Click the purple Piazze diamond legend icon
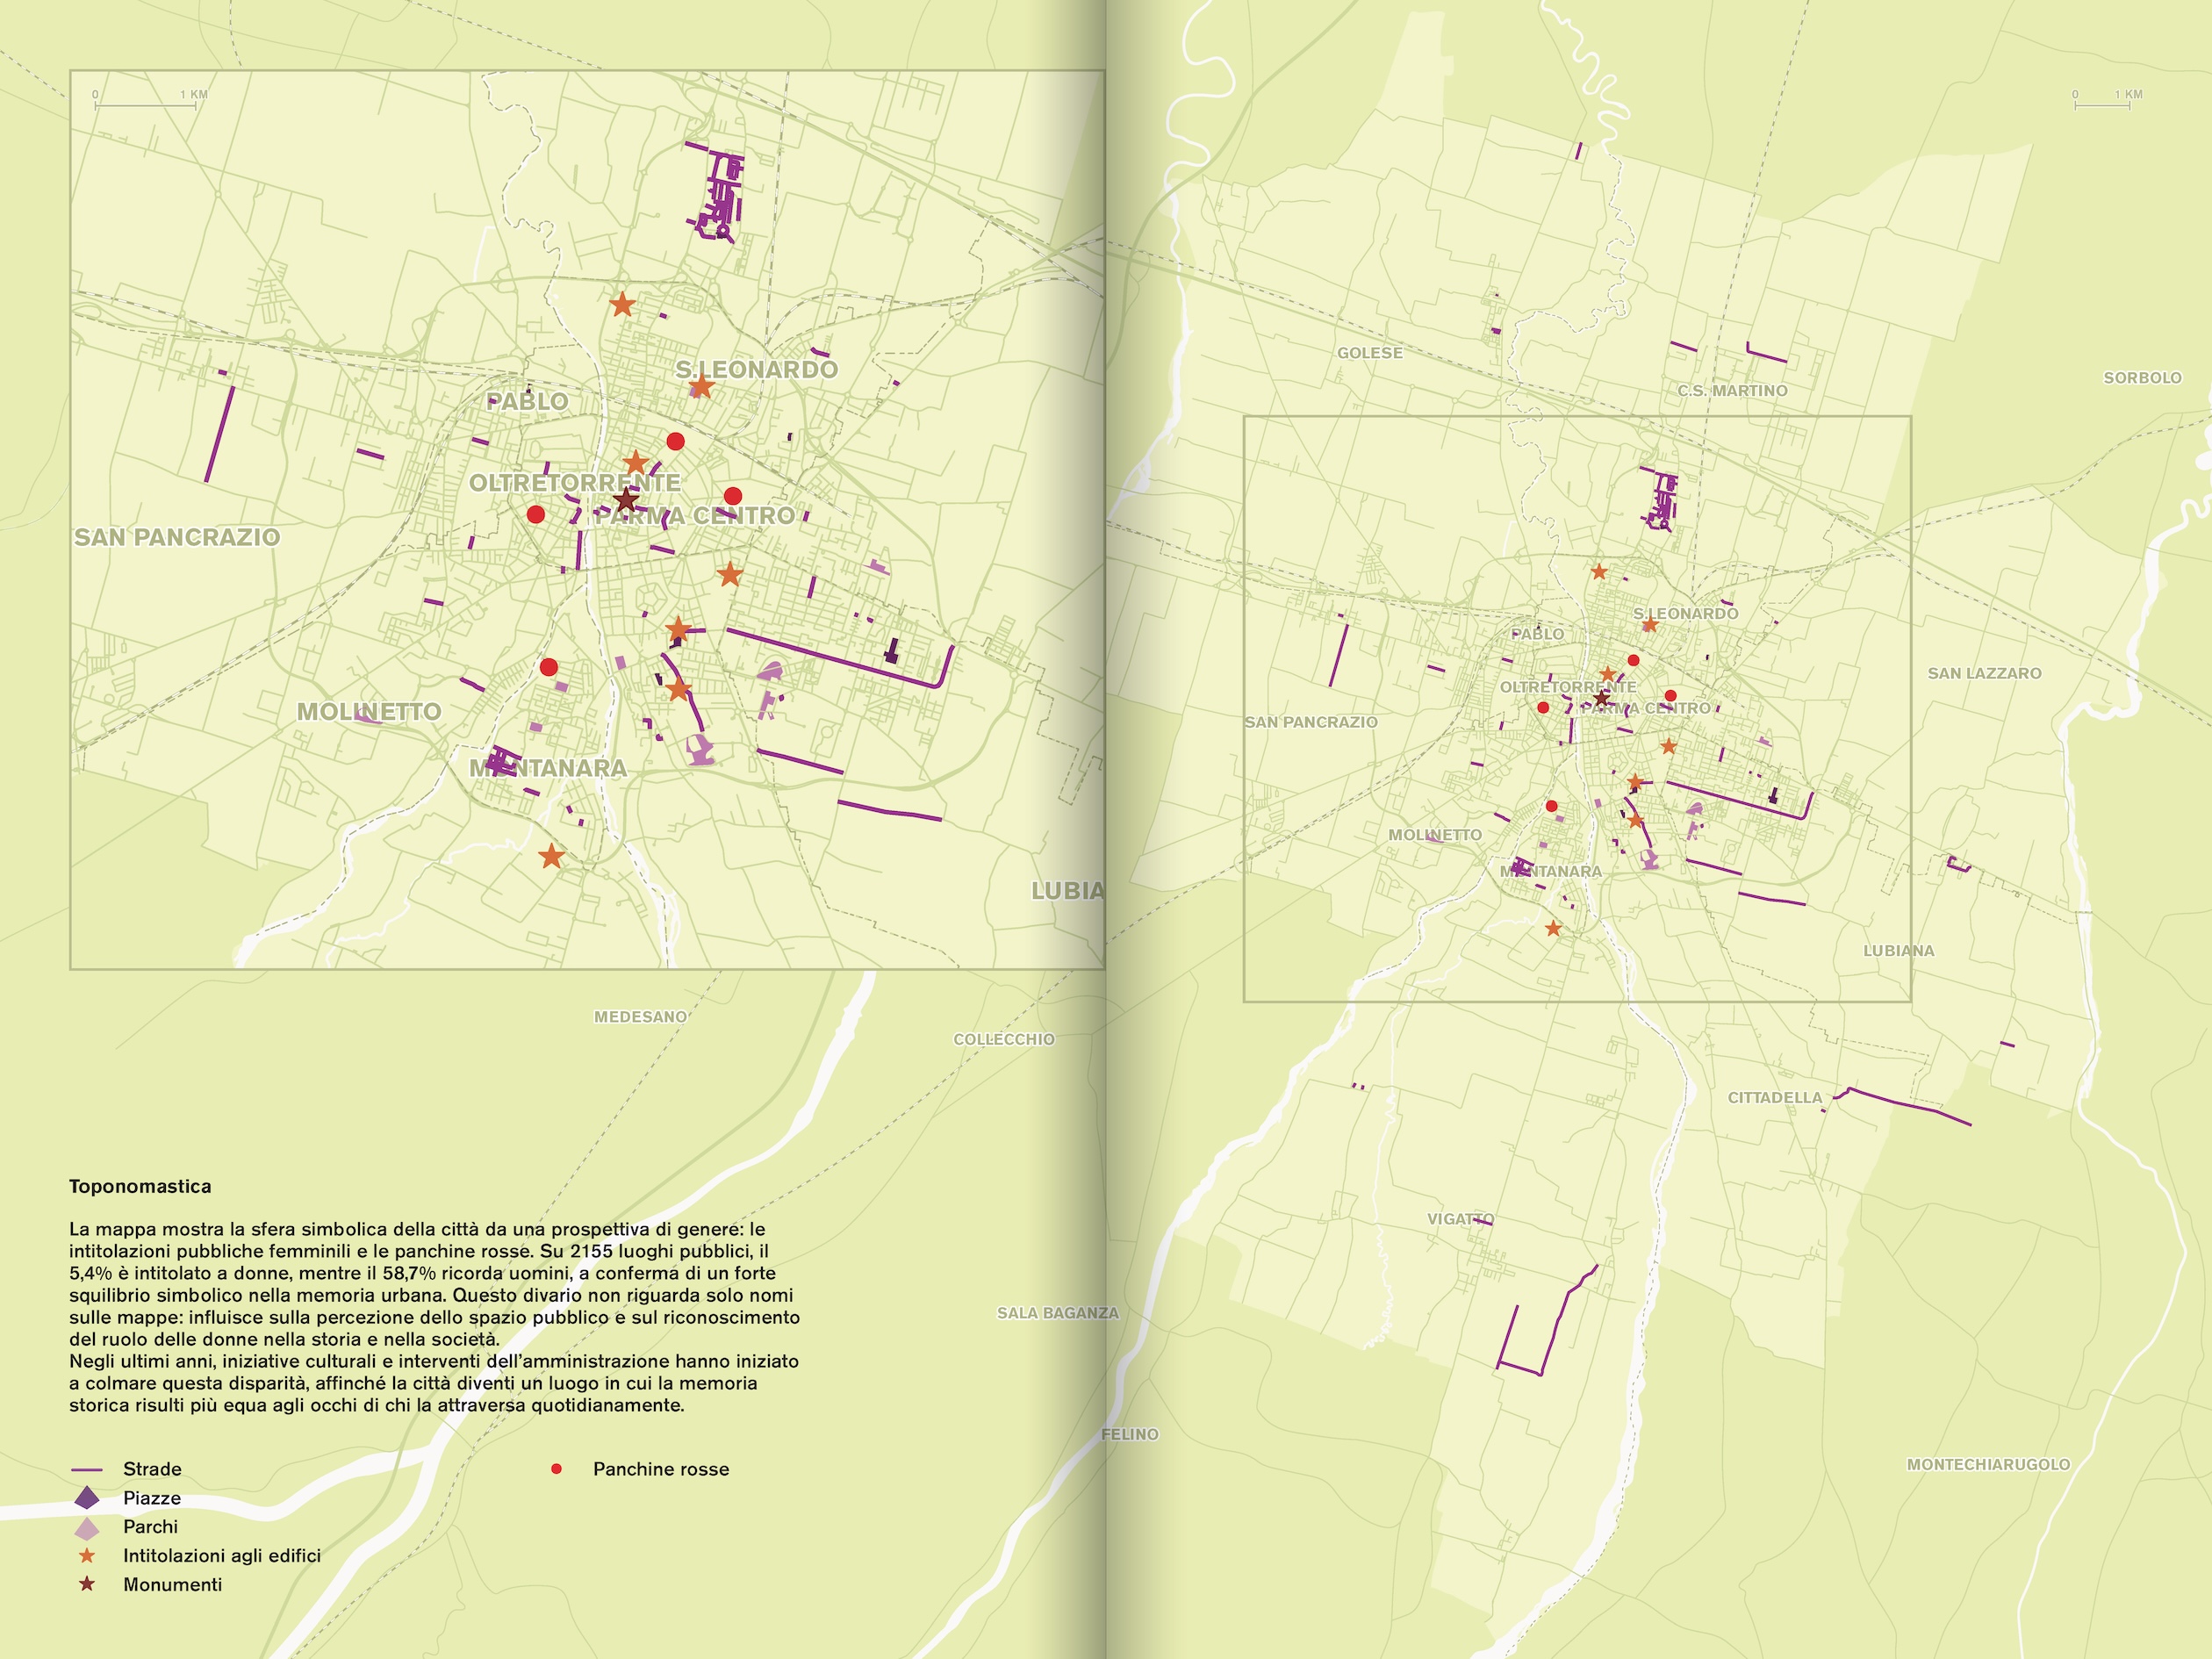2212x1659 pixels. [x=87, y=1497]
